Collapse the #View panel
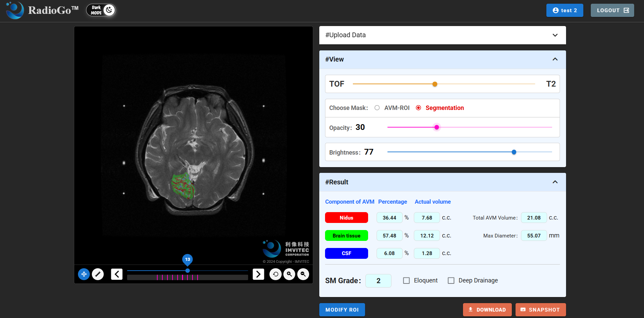 443,60
